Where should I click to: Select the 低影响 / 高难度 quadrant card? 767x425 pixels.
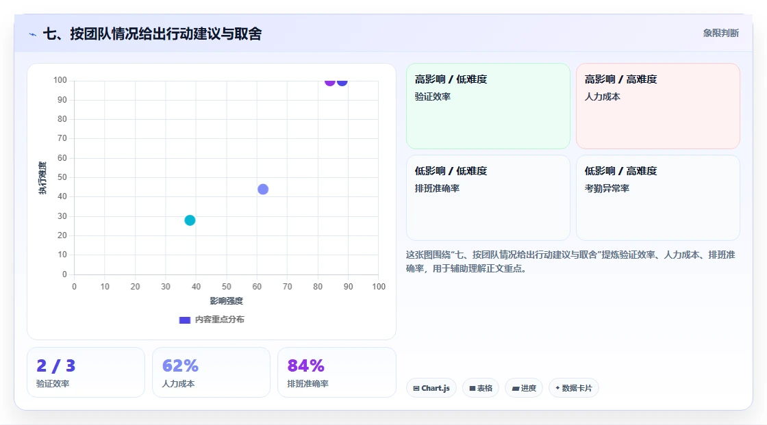pos(658,198)
